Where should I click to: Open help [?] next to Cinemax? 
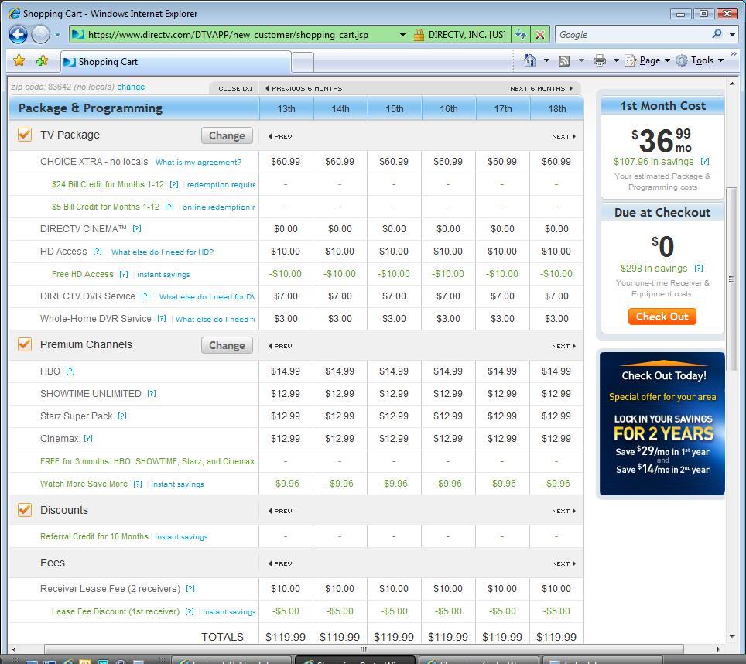pos(88,438)
